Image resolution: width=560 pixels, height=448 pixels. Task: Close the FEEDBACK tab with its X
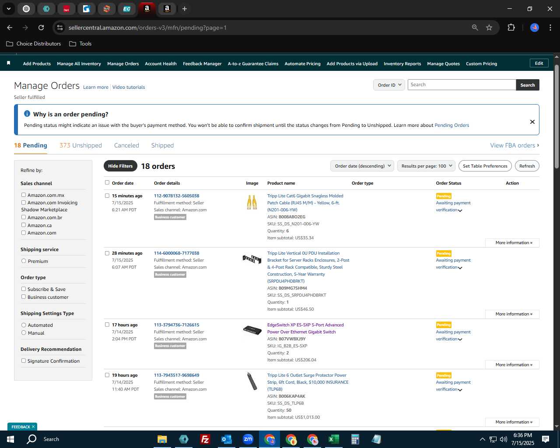click(33, 427)
